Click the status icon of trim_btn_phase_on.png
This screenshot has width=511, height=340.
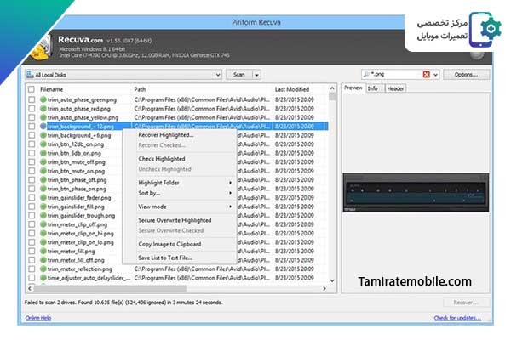(43, 189)
